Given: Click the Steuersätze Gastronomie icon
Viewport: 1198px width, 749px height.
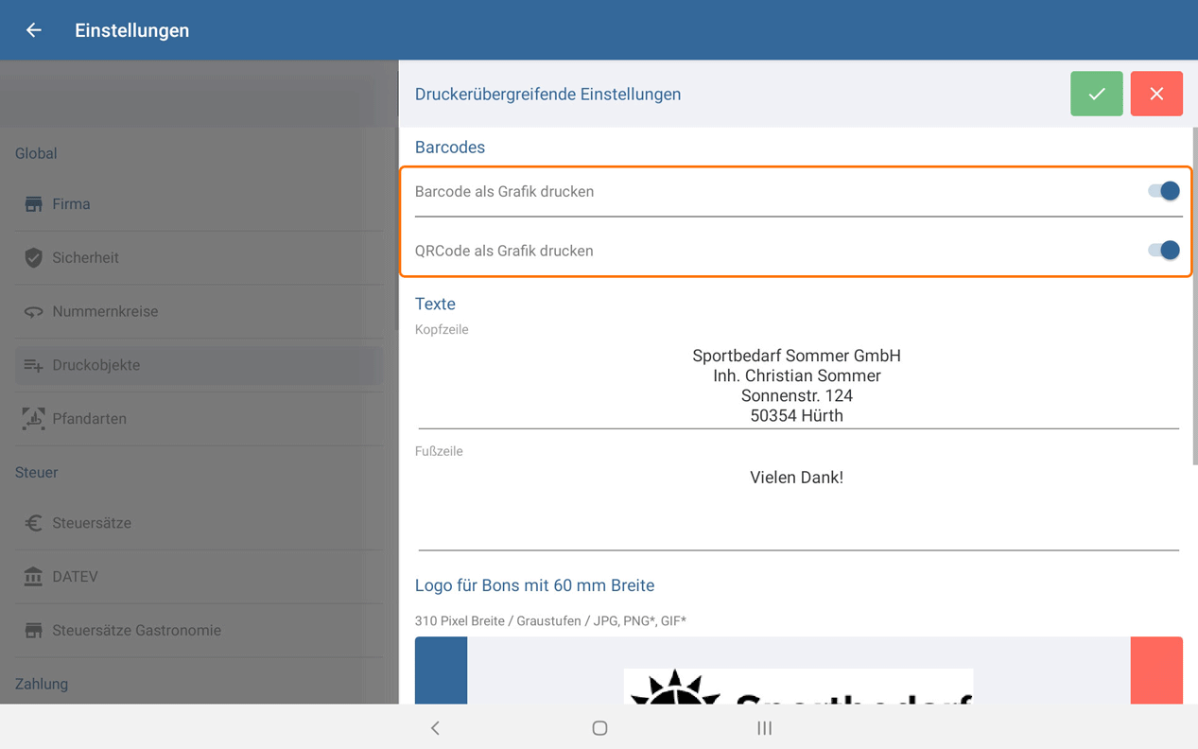Looking at the screenshot, I should click(33, 630).
